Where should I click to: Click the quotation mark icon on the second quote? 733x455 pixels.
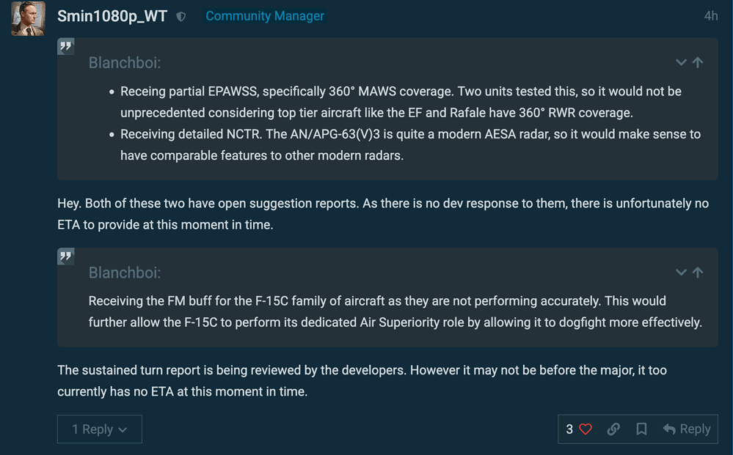[66, 257]
